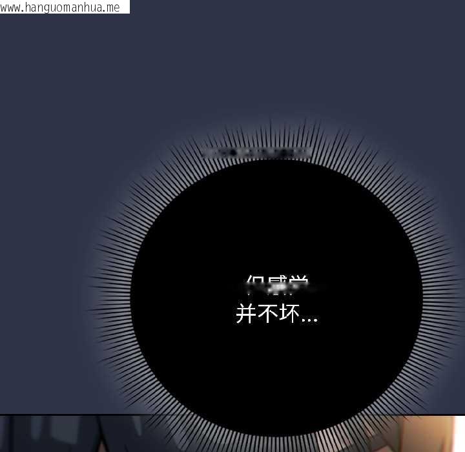Viewport: 465px width, 452px height.
Task: Click the dark blue background above the bubble
Action: coord(232,65)
